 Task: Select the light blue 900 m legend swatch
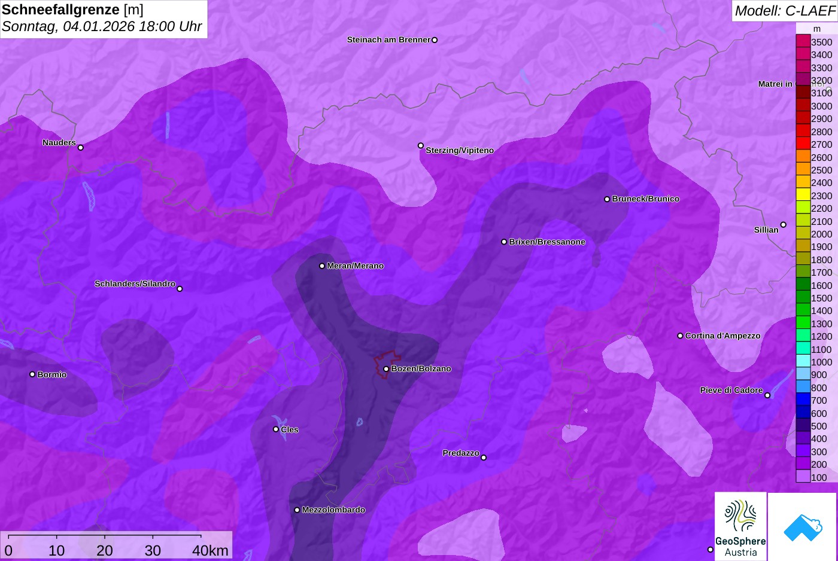[803, 374]
